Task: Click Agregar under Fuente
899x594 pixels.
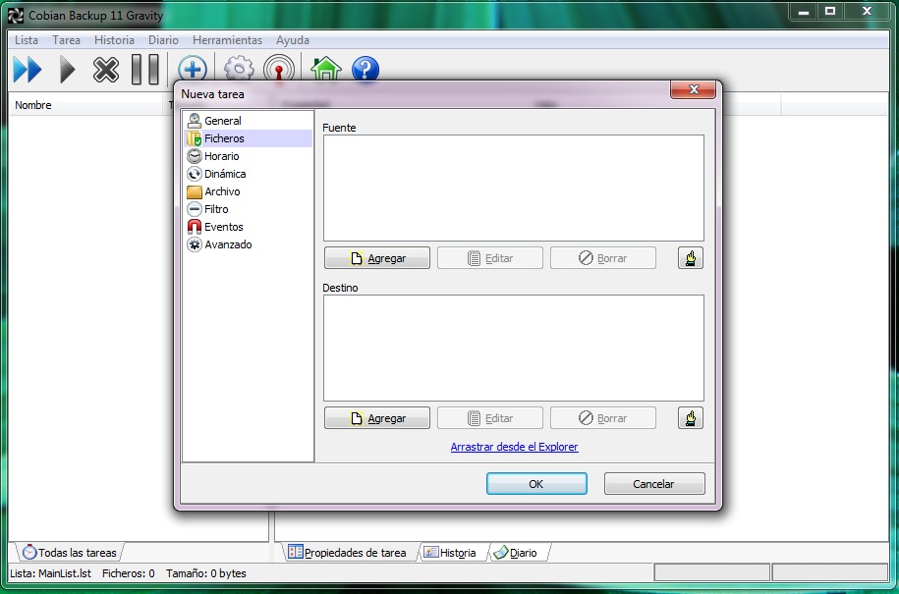Action: [x=376, y=258]
